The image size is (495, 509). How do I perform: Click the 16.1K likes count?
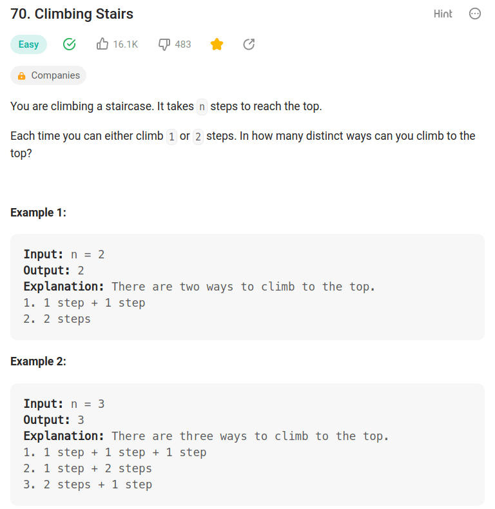[x=126, y=44]
